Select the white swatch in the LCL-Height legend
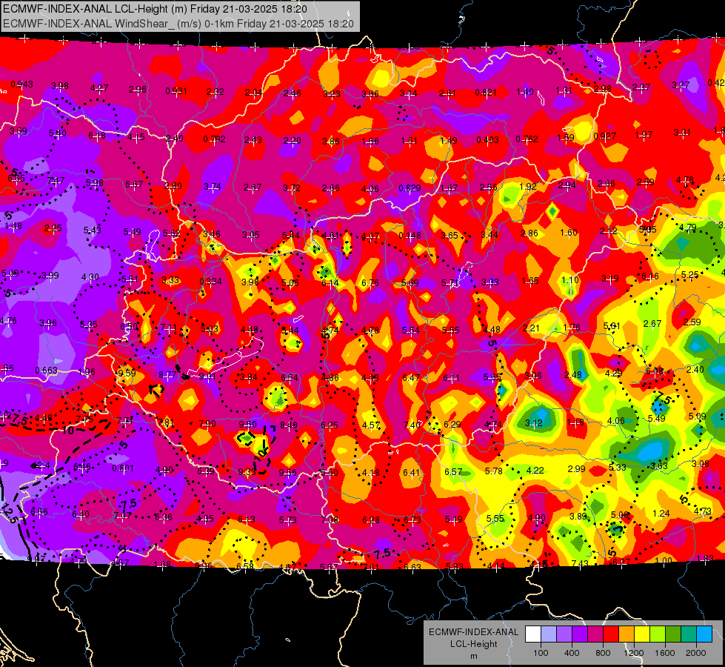725x667 pixels. click(x=532, y=634)
